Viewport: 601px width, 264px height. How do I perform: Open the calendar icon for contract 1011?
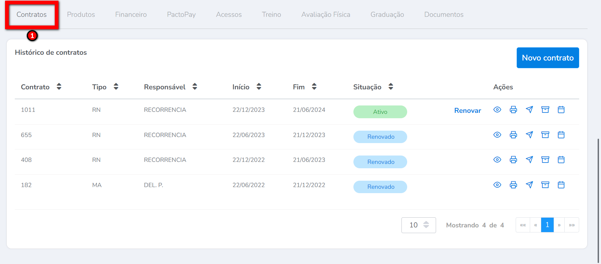(561, 109)
